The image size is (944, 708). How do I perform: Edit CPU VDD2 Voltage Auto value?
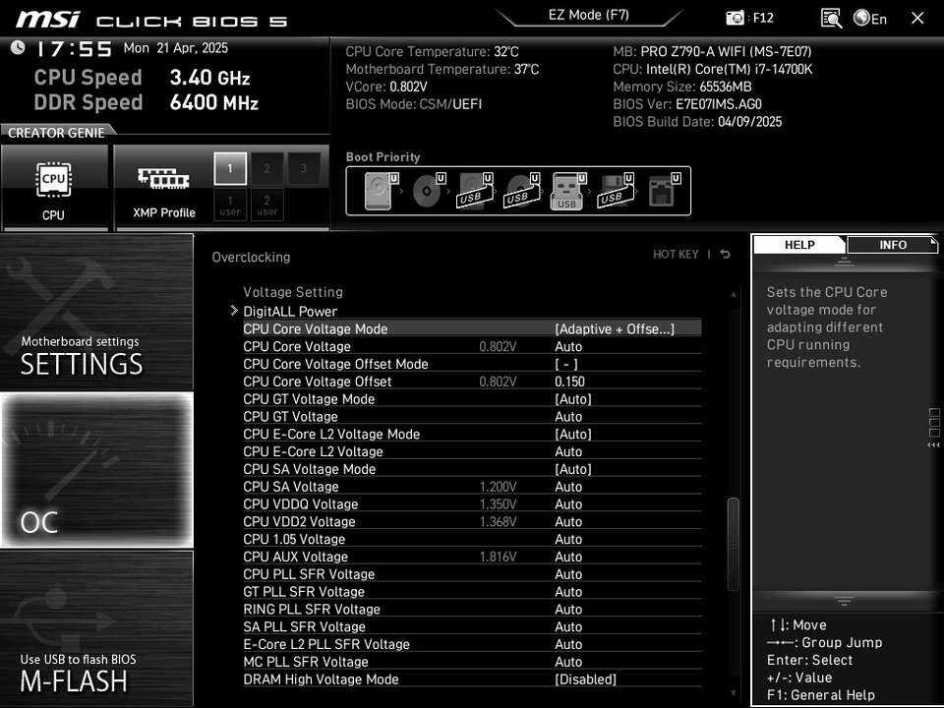568,521
